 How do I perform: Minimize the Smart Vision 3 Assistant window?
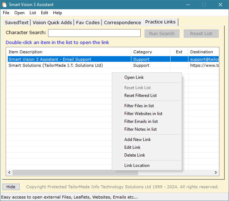(188, 5)
